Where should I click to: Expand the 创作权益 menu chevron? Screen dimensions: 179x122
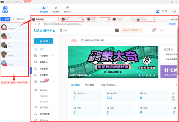(x=53, y=107)
